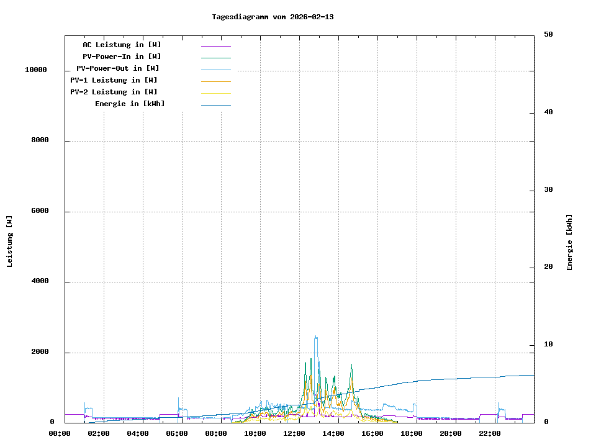Select the 06:00 time axis label

pyautogui.click(x=177, y=433)
